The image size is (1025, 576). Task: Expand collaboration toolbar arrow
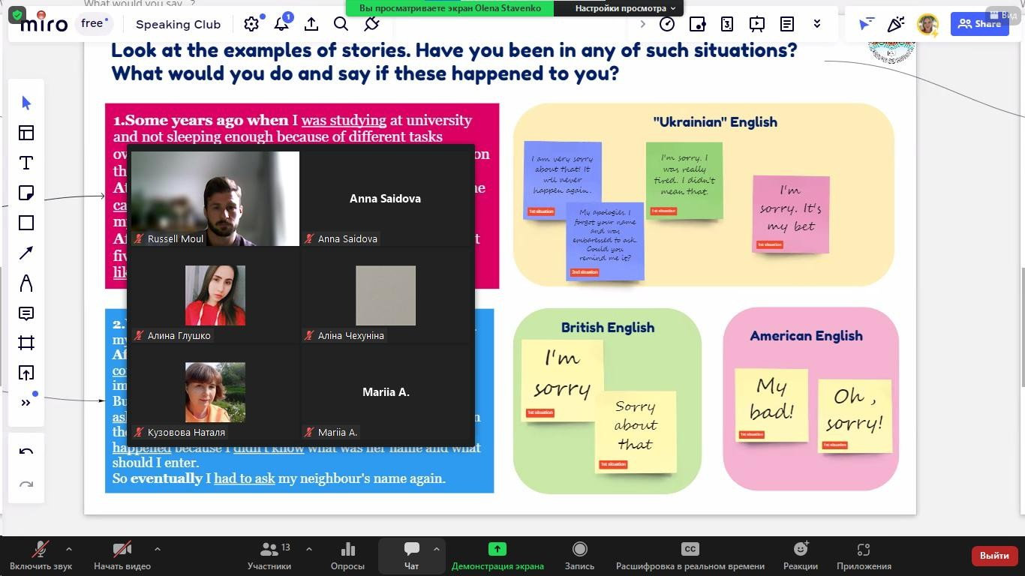tap(642, 24)
